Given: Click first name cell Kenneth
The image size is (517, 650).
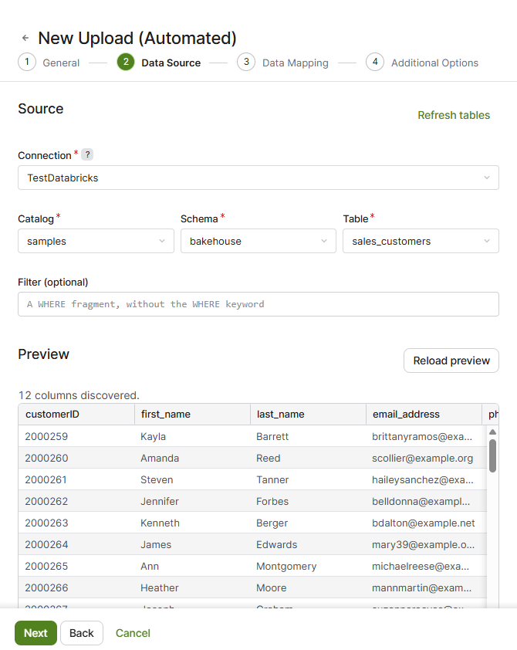Looking at the screenshot, I should pyautogui.click(x=193, y=523).
